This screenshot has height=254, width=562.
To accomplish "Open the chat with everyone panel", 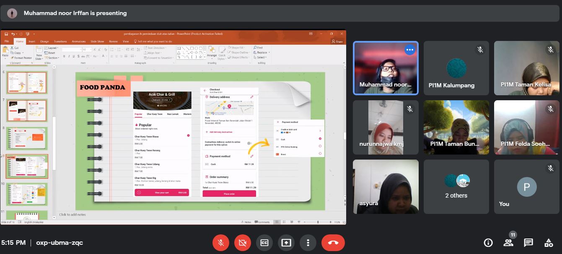I will tap(528, 243).
